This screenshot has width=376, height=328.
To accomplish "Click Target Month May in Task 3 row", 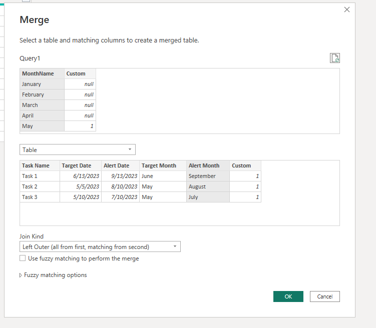I will 163,197.
